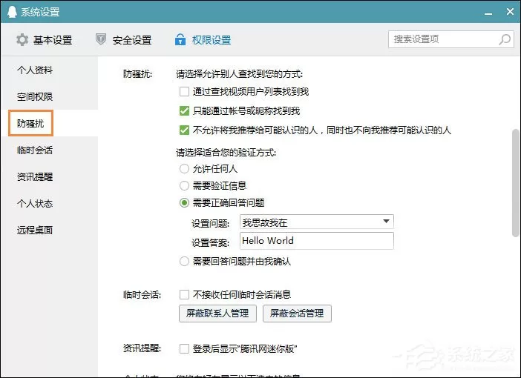Close the 系统设置 window
This screenshot has width=521, height=378.
coord(510,12)
